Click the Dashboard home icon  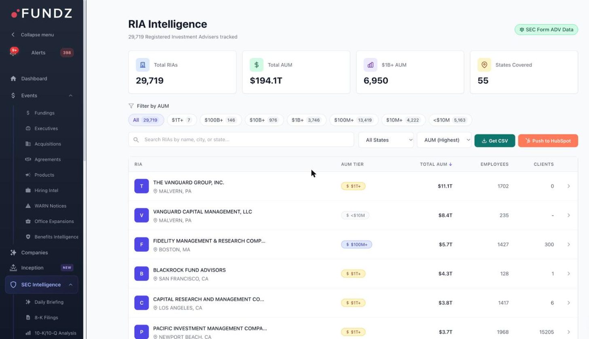[x=13, y=78]
